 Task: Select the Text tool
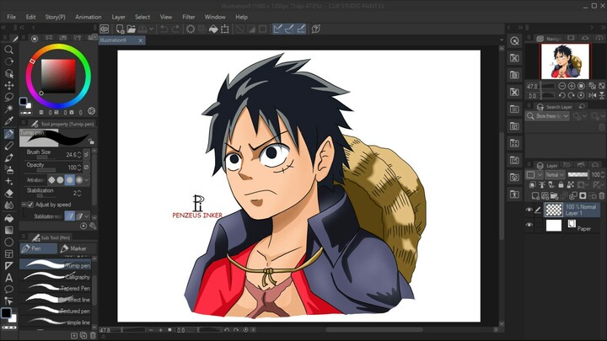[8, 278]
